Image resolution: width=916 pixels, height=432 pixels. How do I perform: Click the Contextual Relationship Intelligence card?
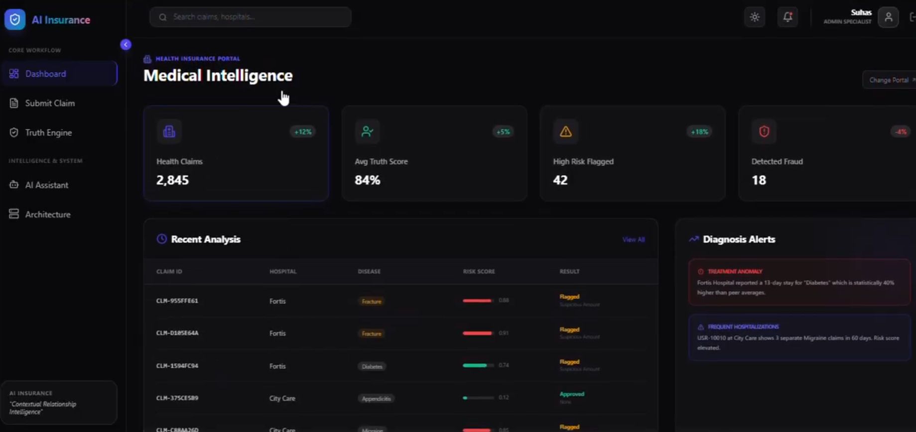(x=59, y=403)
